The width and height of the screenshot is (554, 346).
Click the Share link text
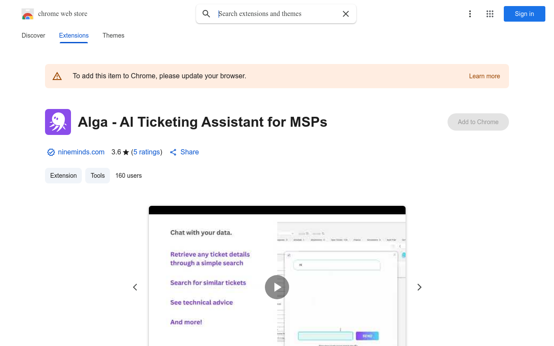[x=190, y=152]
